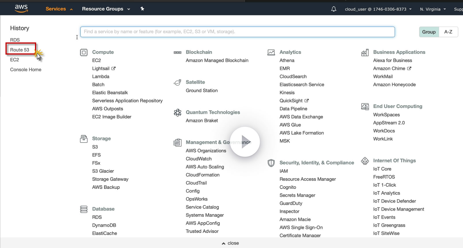Screen dimensions: 463x248
Task: Click the close bar at bottom
Action: point(230,243)
